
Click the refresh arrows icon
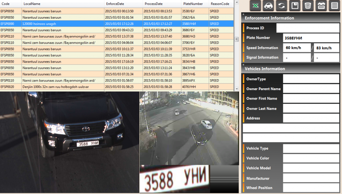(x=281, y=6)
